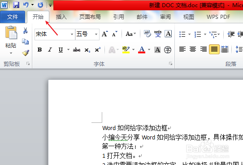Click the Bullets list icon
This screenshot has width=243, height=165.
point(182,34)
